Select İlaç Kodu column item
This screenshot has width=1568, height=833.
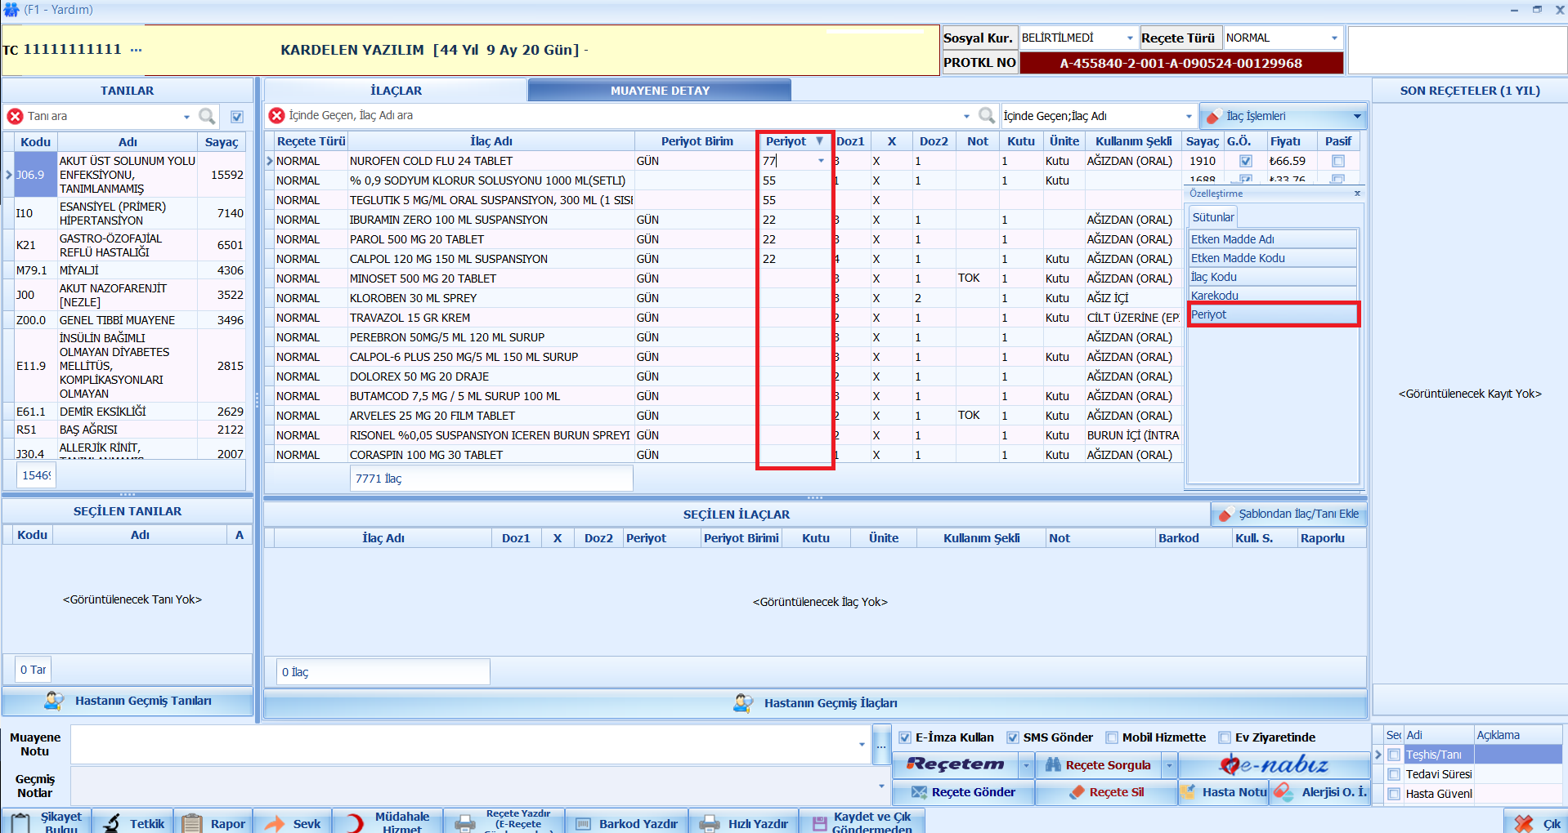(1273, 277)
